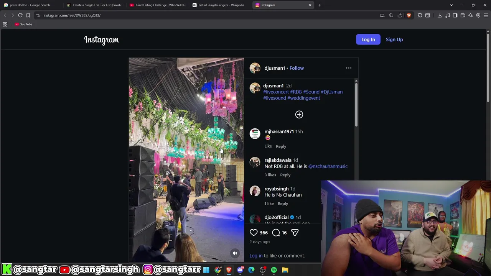
Task: Open Brave Shields lion icon
Action: tap(409, 15)
